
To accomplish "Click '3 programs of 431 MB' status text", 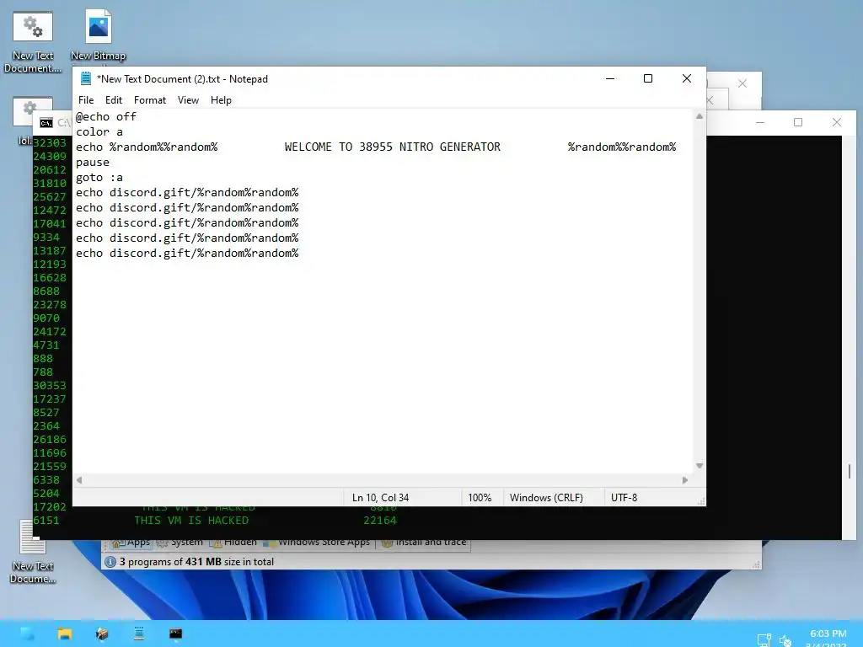I will (196, 562).
